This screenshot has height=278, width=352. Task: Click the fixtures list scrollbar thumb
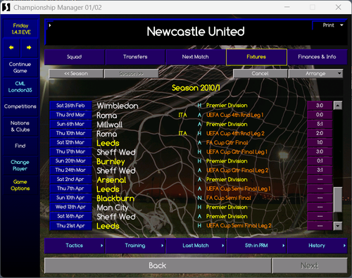338,199
